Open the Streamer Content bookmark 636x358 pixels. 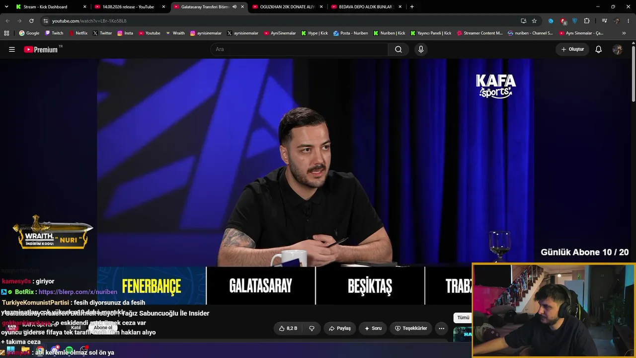coord(479,33)
